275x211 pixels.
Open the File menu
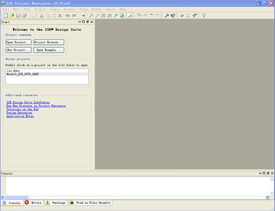(x=5, y=9)
